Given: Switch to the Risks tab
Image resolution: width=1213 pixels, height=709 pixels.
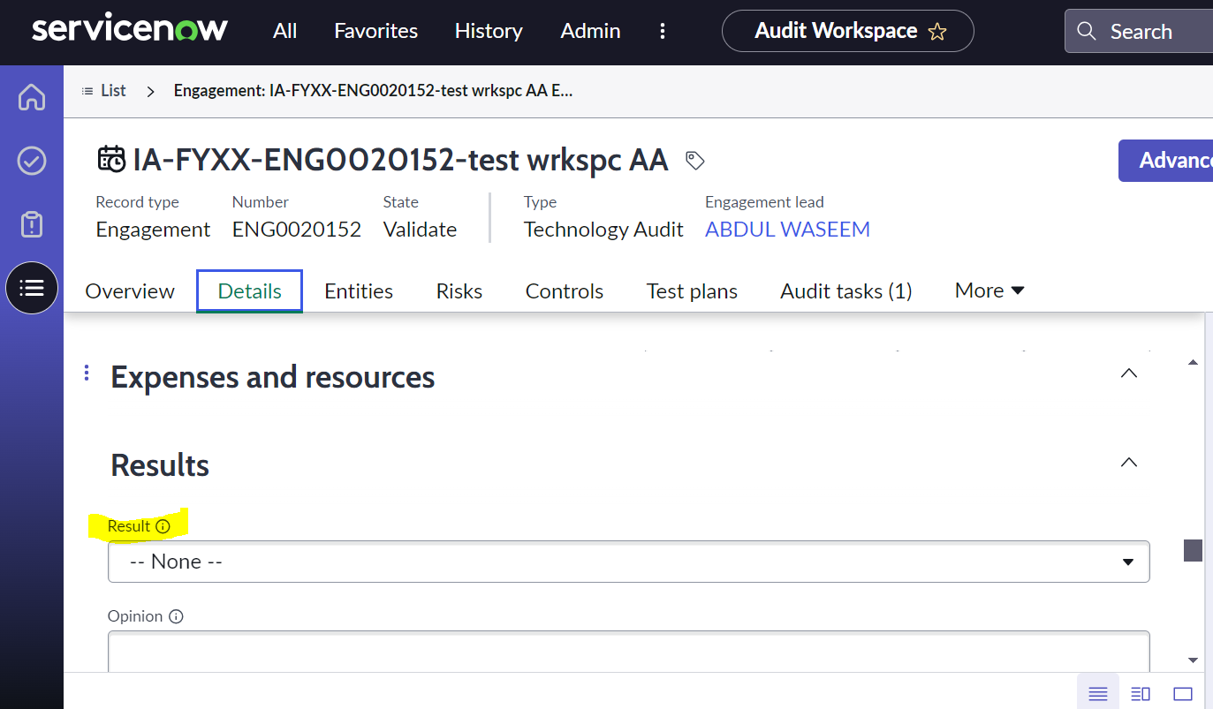Looking at the screenshot, I should [459, 290].
